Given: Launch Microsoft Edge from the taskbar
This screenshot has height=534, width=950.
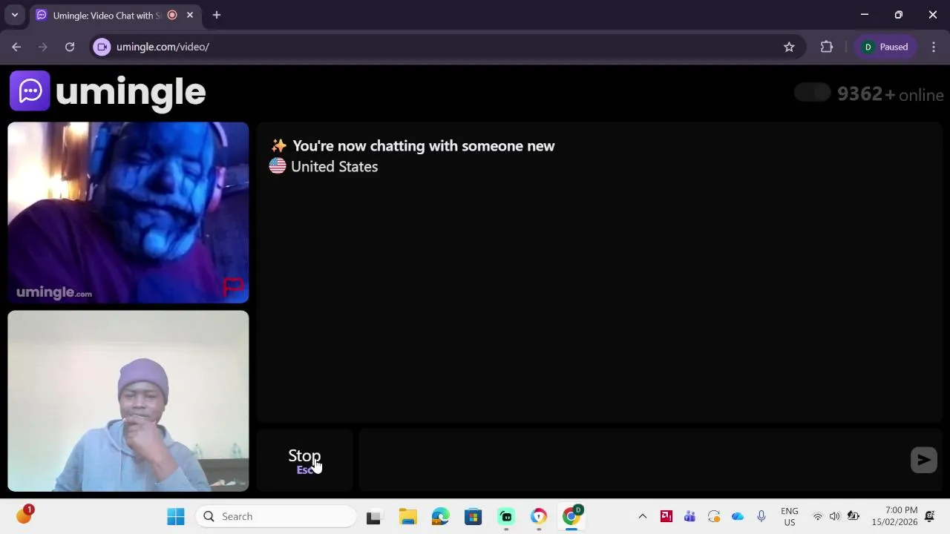Looking at the screenshot, I should (x=440, y=516).
